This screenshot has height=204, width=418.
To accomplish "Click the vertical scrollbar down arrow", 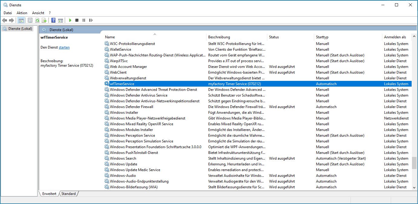I will pos(414,187).
